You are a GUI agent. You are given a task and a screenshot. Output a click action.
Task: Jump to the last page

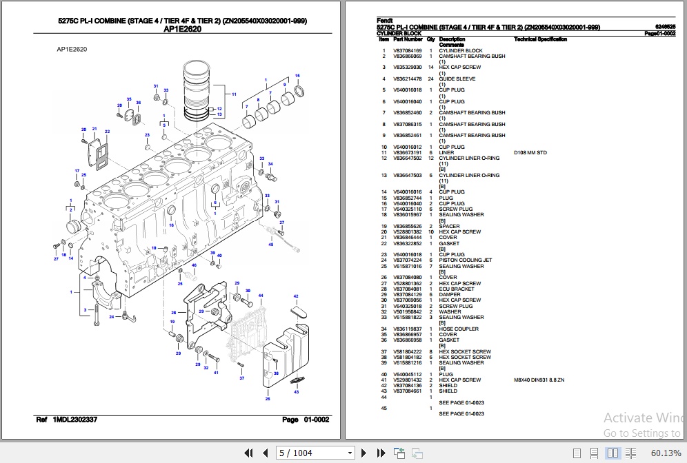[x=381, y=453]
